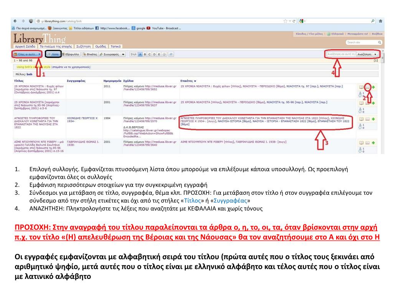Add ΧΙΟΝΙΔΗΣ row with green plus
The height and width of the screenshot is (295, 393).
(373, 119)
